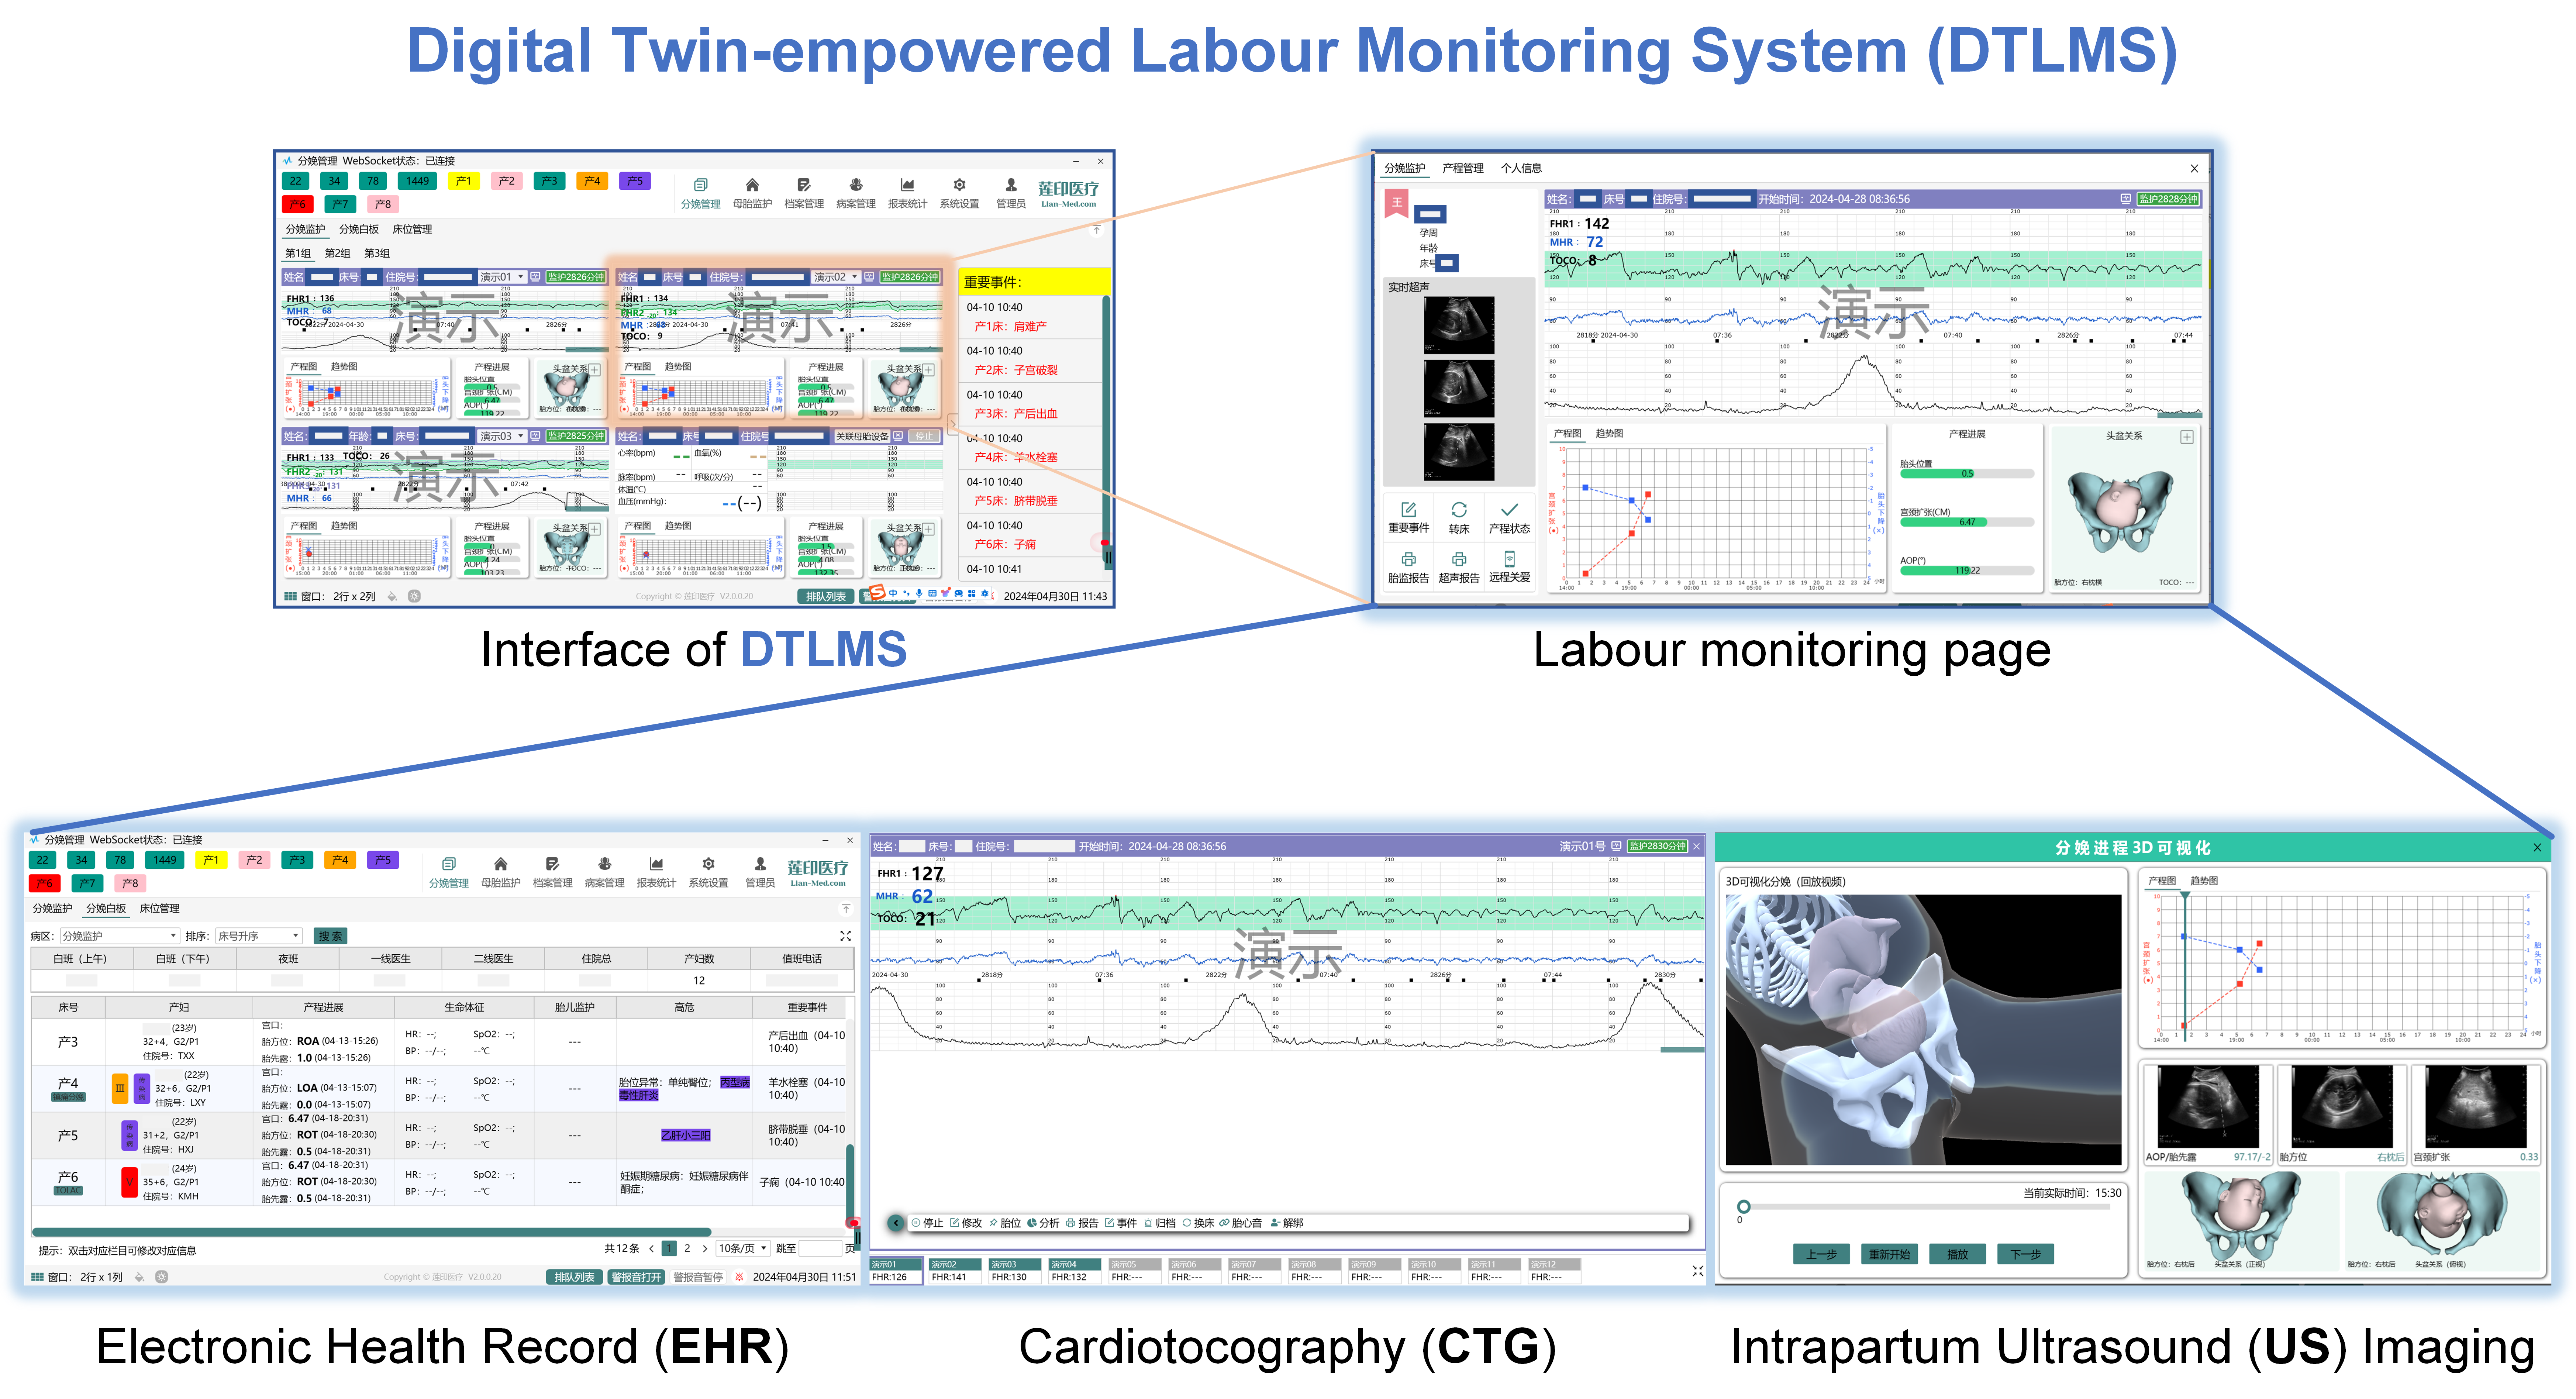
Task: Click the 换床 icon in CTG toolbar
Action: (x=1187, y=1223)
